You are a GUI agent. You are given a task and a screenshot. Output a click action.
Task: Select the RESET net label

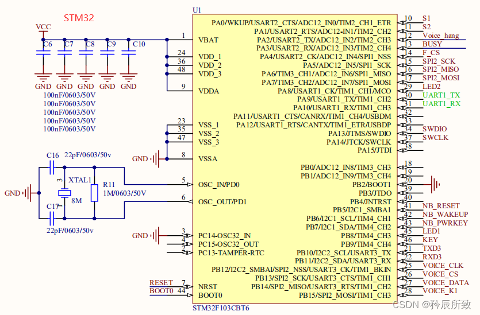coord(161,283)
